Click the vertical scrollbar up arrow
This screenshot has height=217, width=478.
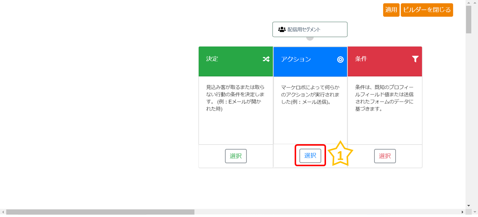tap(469, 3)
